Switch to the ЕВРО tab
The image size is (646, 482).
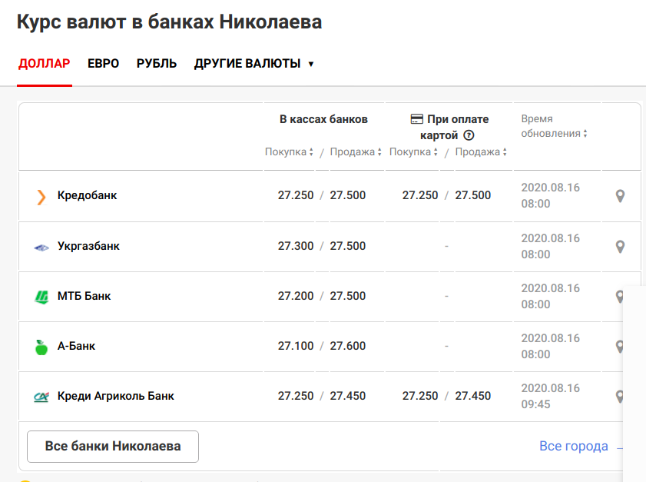pos(104,64)
